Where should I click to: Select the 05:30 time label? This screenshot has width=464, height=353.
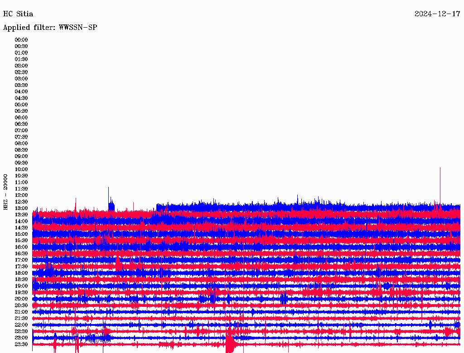click(21, 111)
